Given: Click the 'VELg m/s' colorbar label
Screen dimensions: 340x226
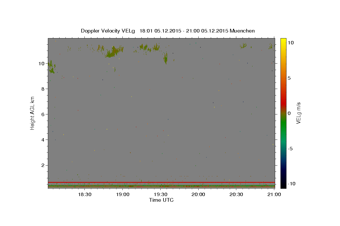Looking at the screenshot, I should tap(298, 113).
